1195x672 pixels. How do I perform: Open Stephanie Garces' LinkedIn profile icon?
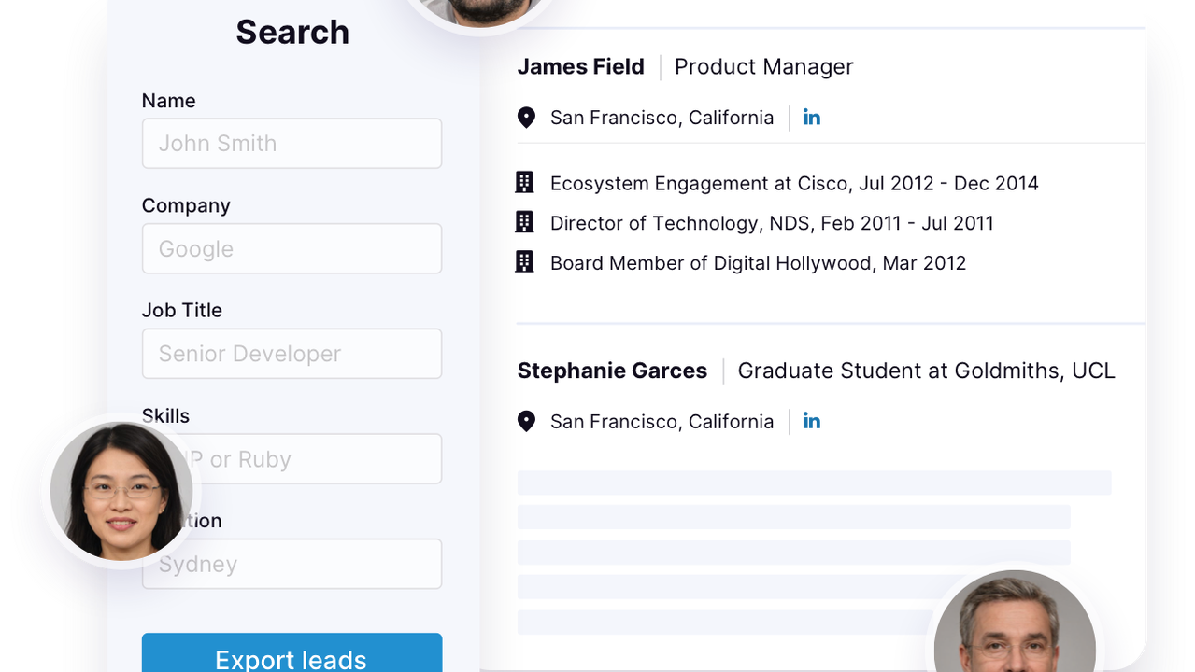(811, 421)
